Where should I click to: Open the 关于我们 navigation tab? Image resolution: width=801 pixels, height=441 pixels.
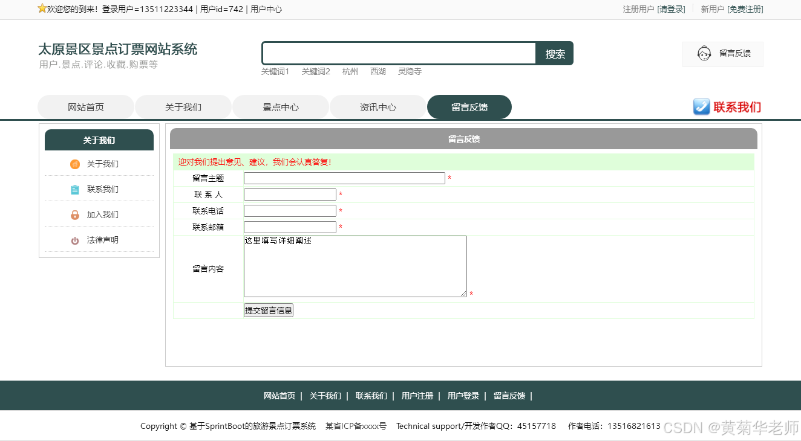coord(183,107)
